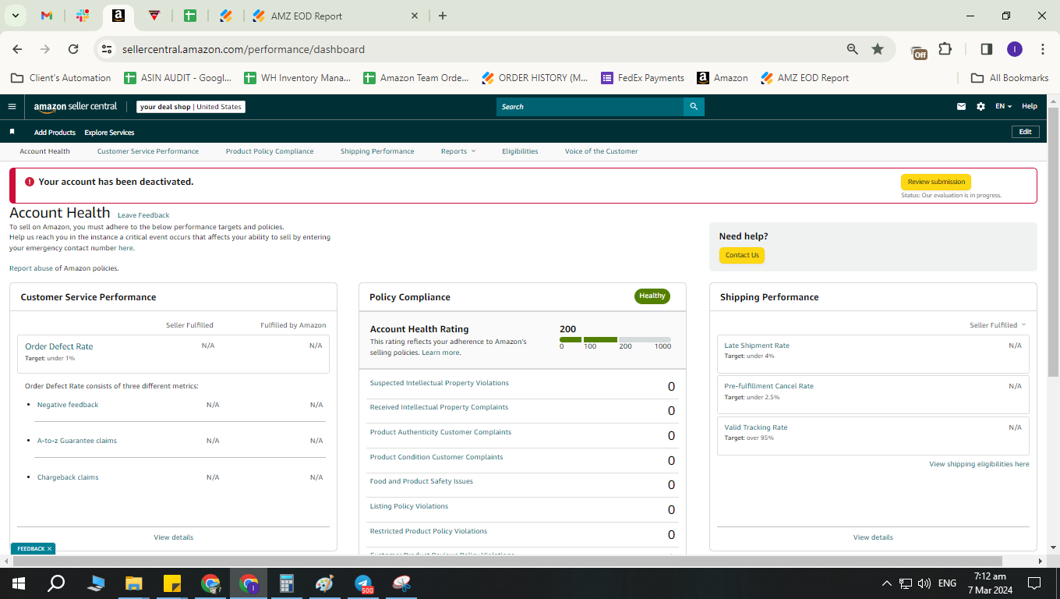The image size is (1060, 599).
Task: Open the Customer Service Performance tab
Action: point(148,151)
